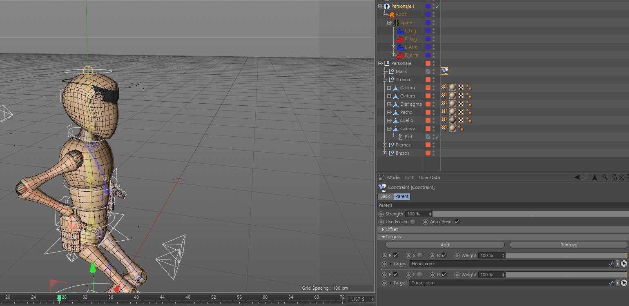The height and width of the screenshot is (306, 629).
Task: Click the Add target button
Action: (x=445, y=245)
